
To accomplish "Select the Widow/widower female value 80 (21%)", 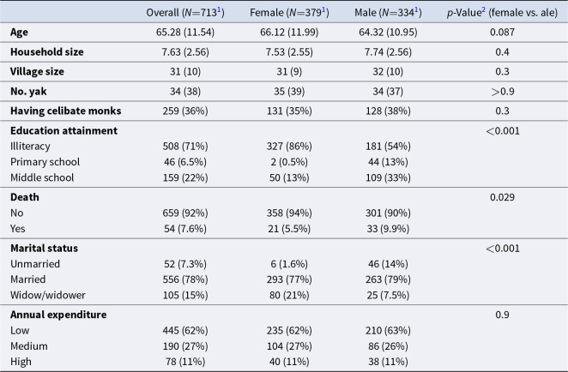I will (289, 295).
